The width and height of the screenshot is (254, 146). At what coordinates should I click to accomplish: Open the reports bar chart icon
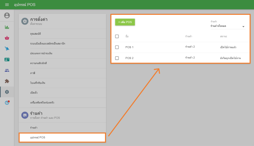coord(7,27)
